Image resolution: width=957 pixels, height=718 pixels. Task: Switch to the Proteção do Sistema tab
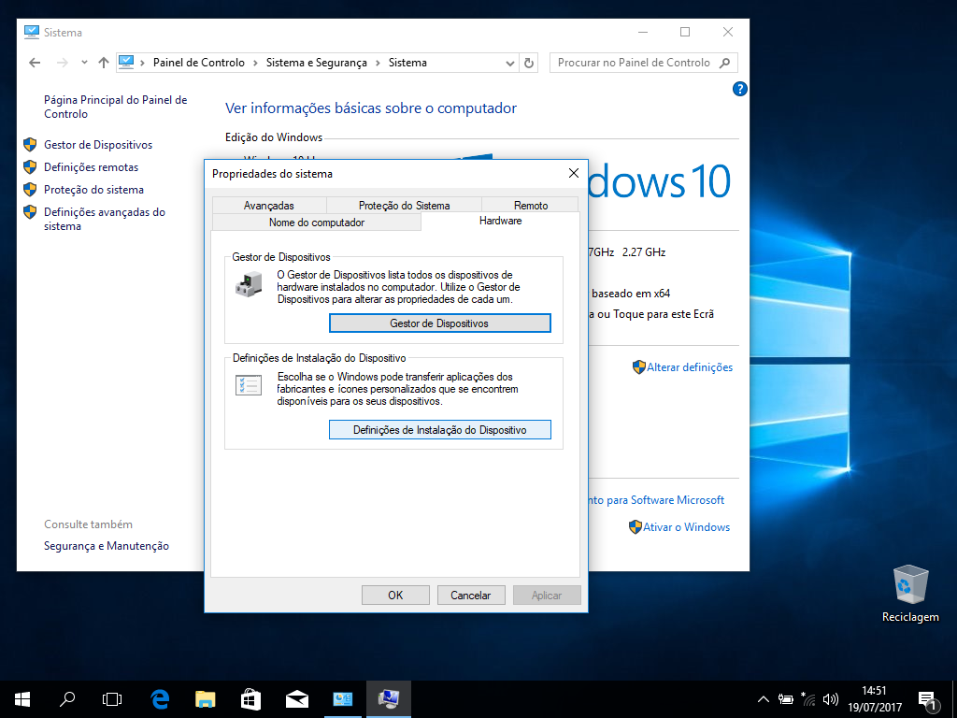(404, 205)
